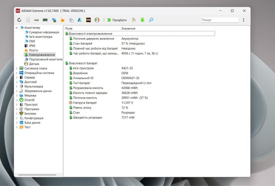Image resolution: width=275 pixels, height=186 pixels.
Task: Launch the flame stability test icon
Action: coord(62,20)
